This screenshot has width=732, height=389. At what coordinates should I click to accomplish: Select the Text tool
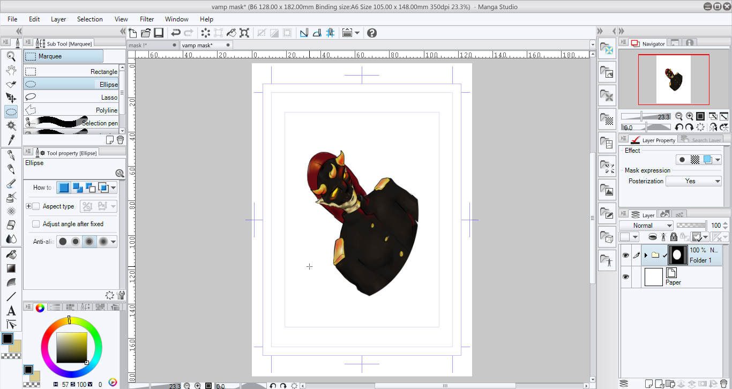pos(11,311)
